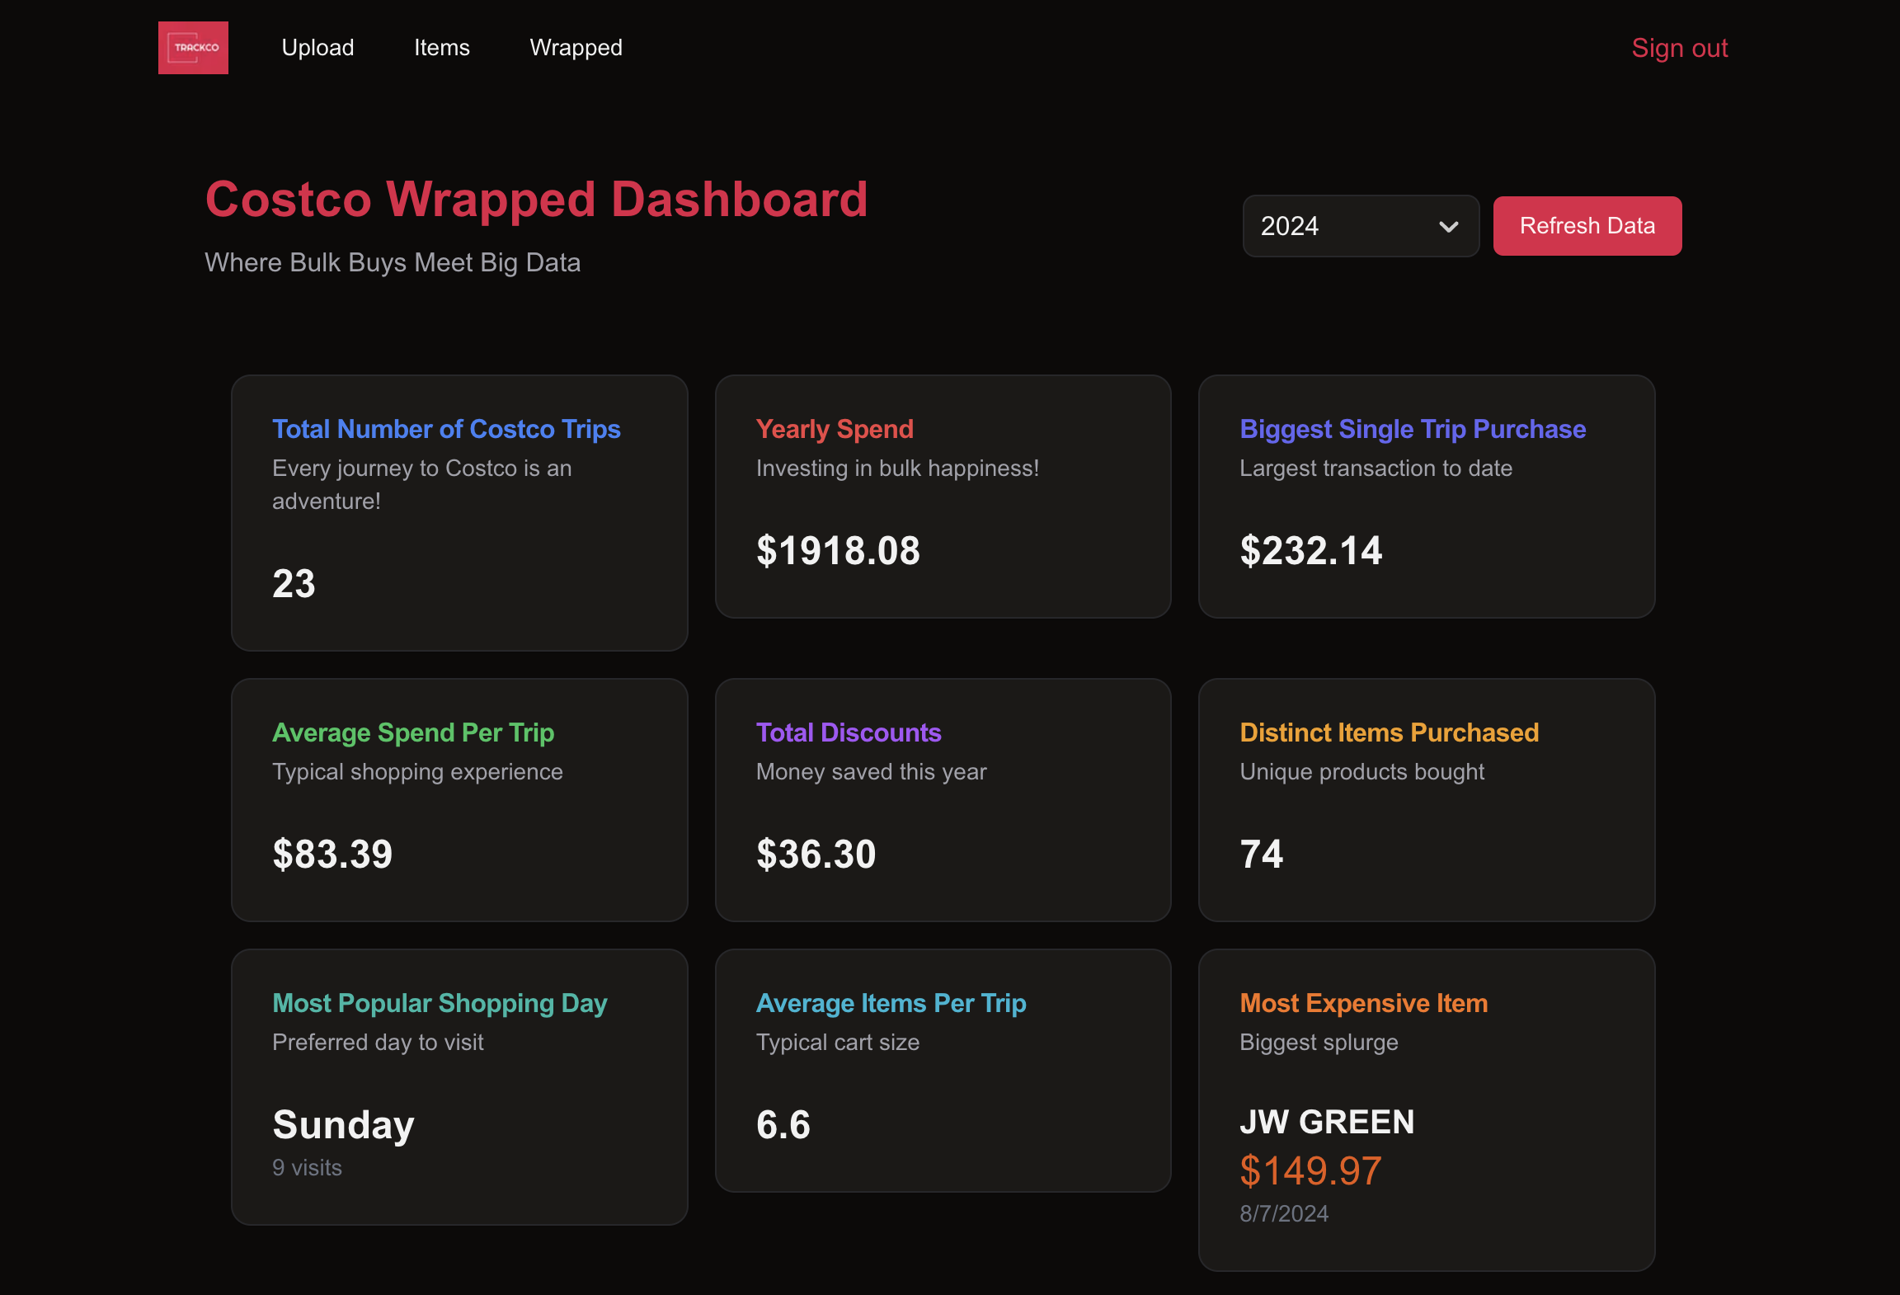Select Total Number of Costco Trips title
1900x1295 pixels.
coord(447,429)
